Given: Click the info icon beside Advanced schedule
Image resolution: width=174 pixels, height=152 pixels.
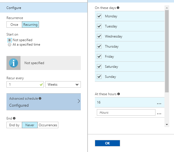Looking at the screenshot, I should (x=40, y=99).
